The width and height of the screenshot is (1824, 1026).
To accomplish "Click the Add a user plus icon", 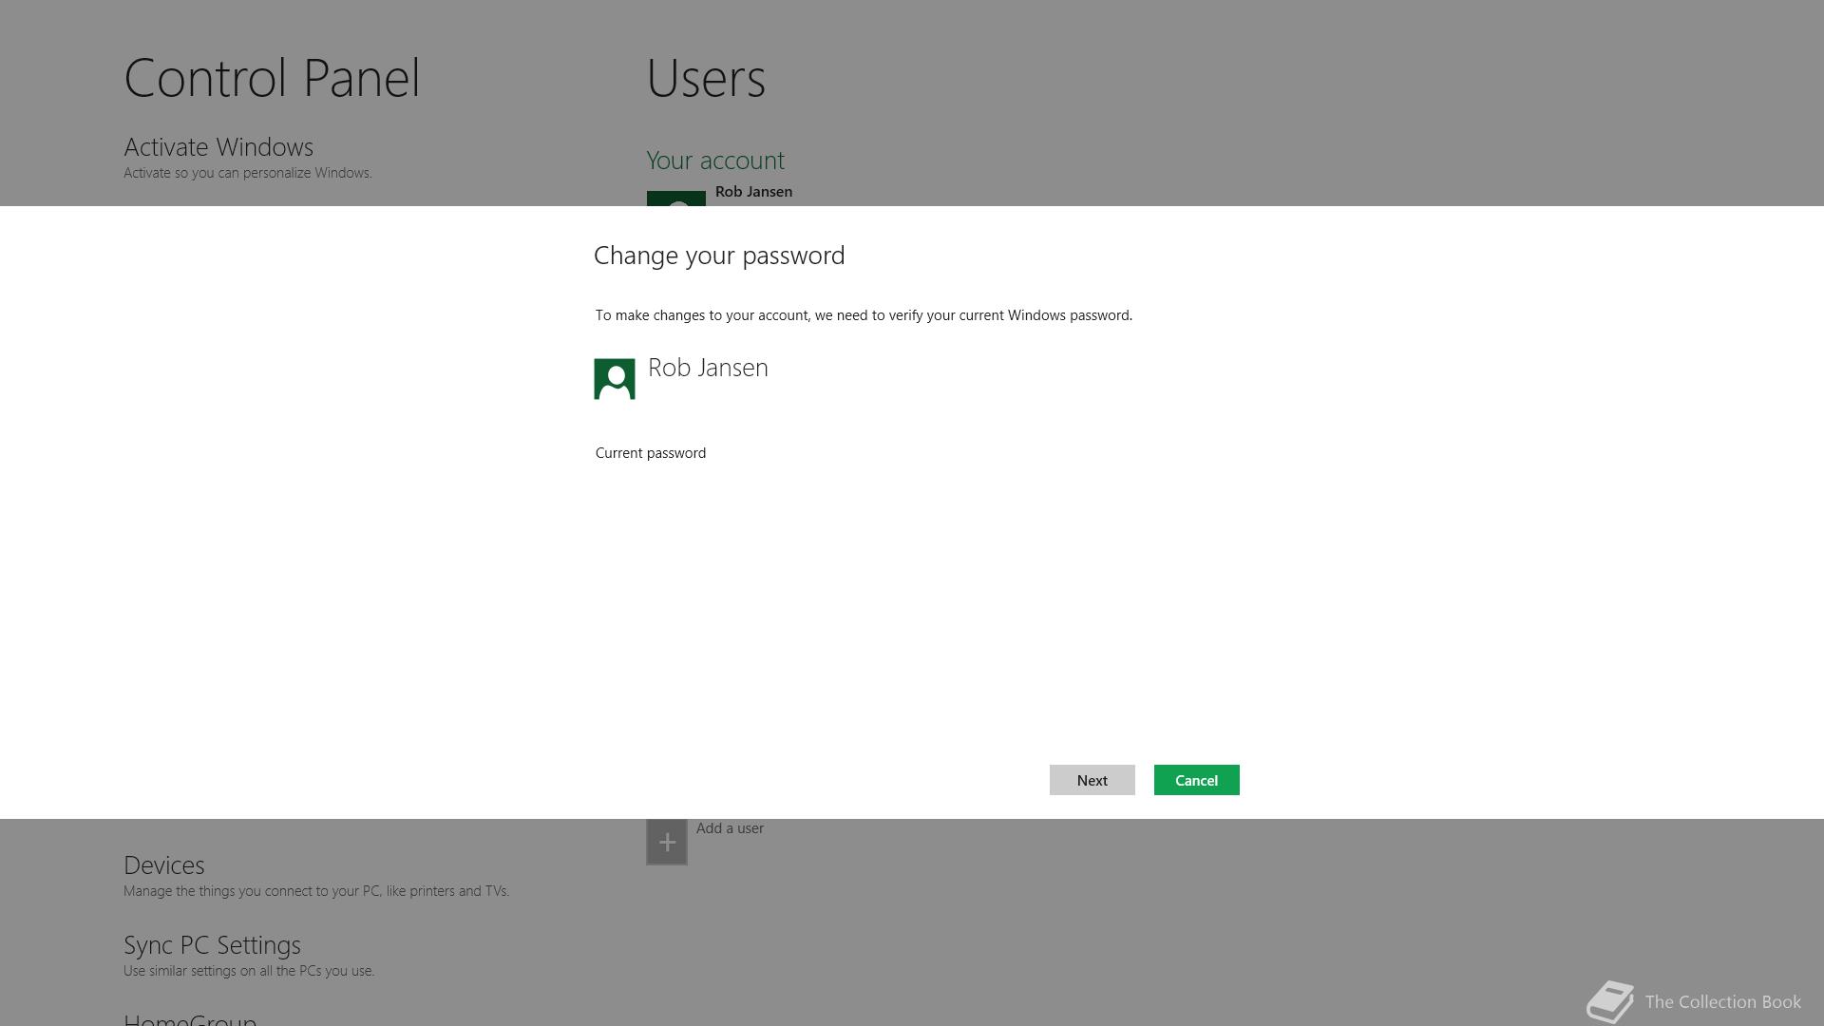I will pos(667,843).
